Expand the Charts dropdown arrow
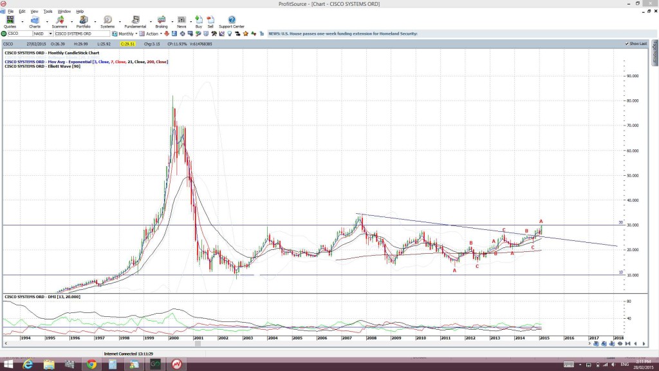 tap(46, 22)
